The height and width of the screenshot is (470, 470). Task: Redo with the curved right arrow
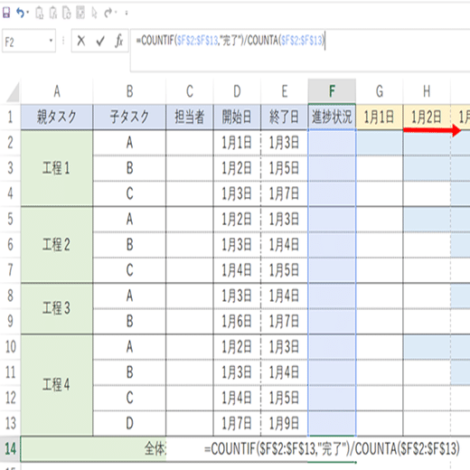pyautogui.click(x=108, y=13)
